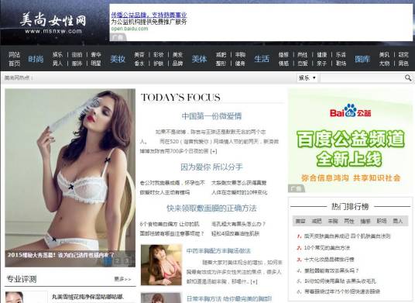Select 丰胸 subcategory under 美体
The width and height of the screenshot is (415, 303).
(x=240, y=54)
